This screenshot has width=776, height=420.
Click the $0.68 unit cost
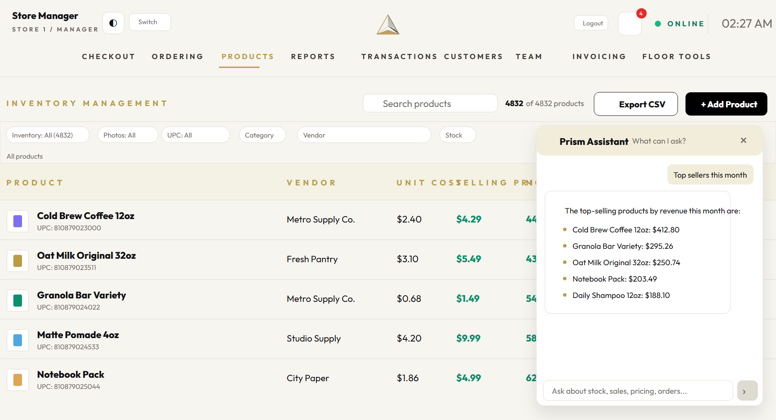click(x=409, y=298)
